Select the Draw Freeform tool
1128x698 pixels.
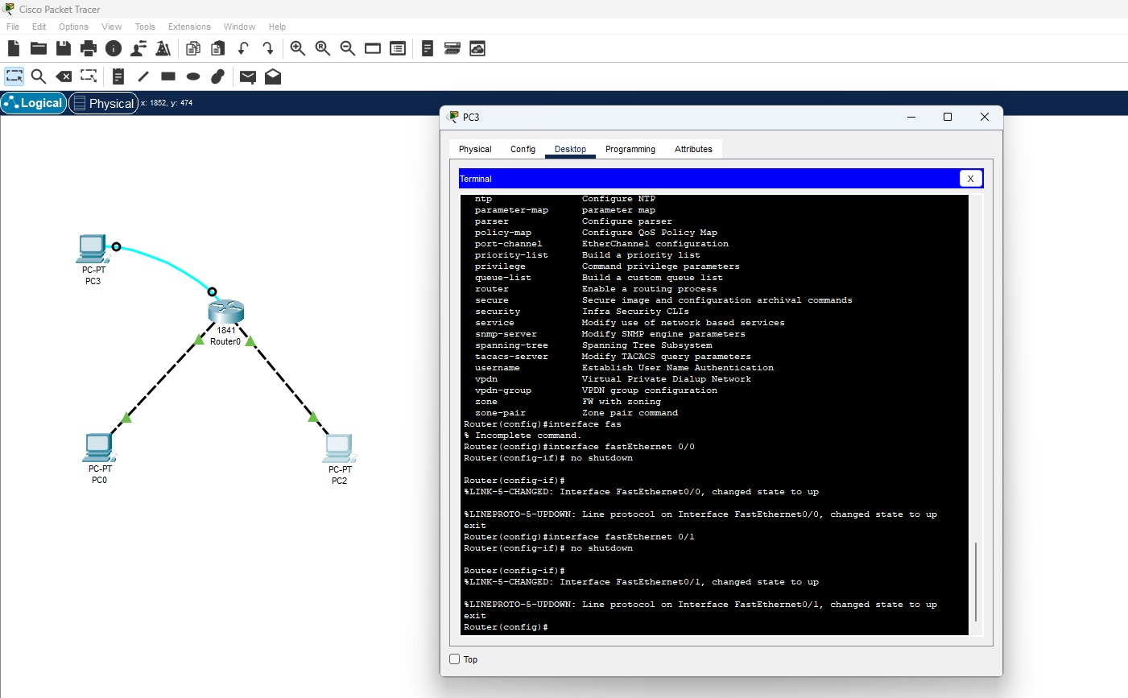[x=217, y=76]
